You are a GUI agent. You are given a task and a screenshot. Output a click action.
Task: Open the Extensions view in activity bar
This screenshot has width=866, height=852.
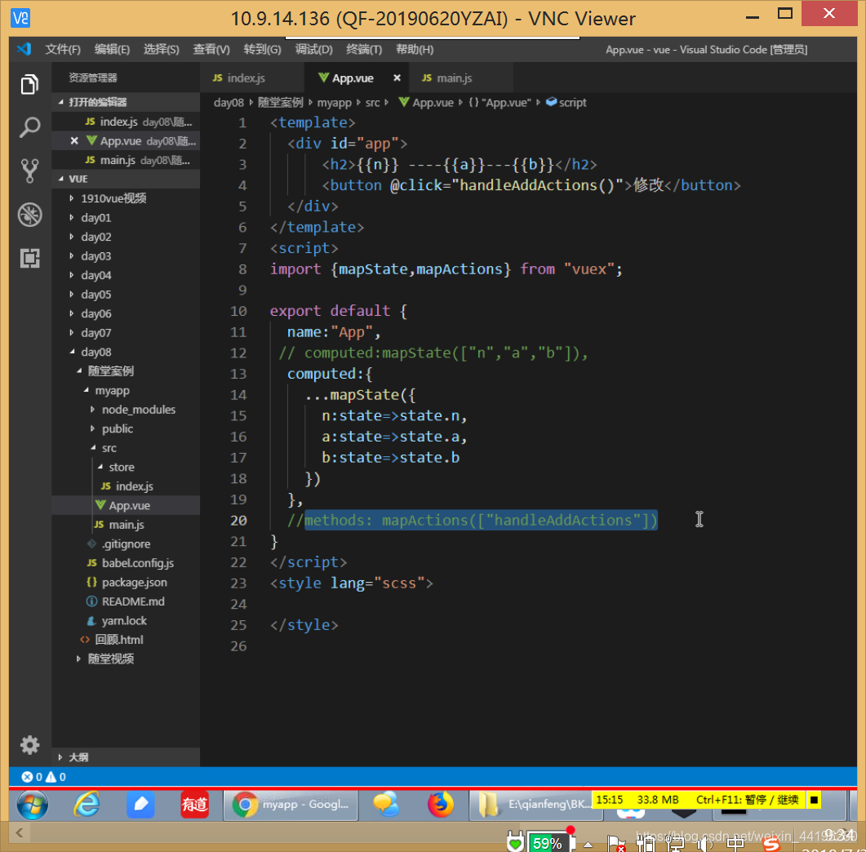30,258
